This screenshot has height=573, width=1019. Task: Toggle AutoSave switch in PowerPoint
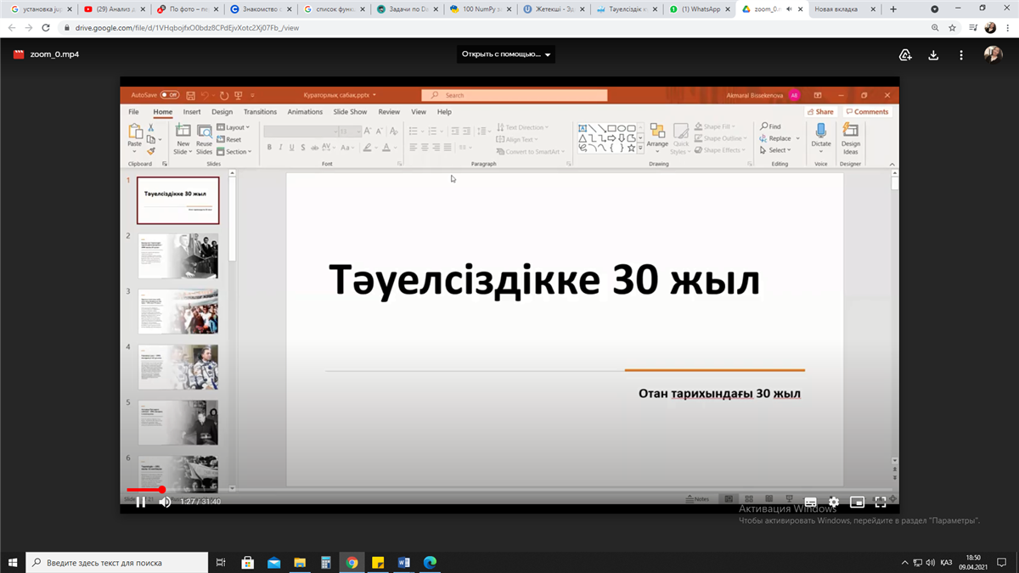(x=169, y=95)
